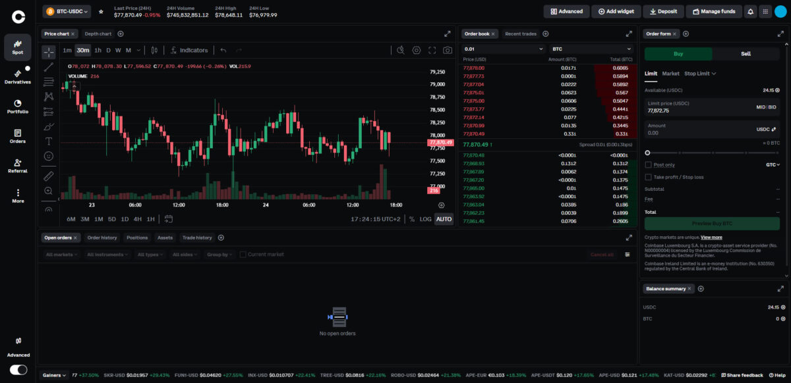Screen dimensions: 791x383
Task: Open Portfolio from the sidebar
Action: (18, 107)
